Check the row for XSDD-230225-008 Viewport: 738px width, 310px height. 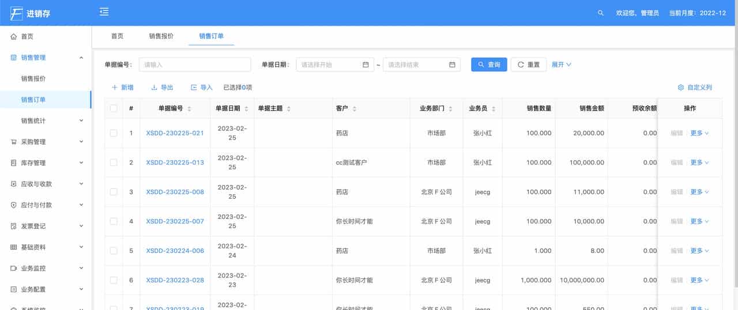click(114, 192)
